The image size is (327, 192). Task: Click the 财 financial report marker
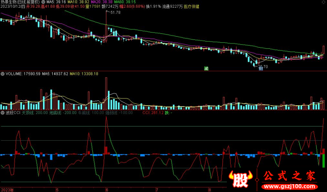tap(260, 68)
